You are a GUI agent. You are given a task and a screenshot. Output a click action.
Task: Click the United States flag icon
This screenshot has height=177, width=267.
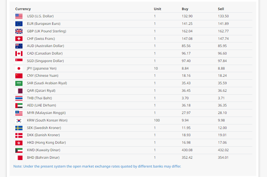click(19, 16)
